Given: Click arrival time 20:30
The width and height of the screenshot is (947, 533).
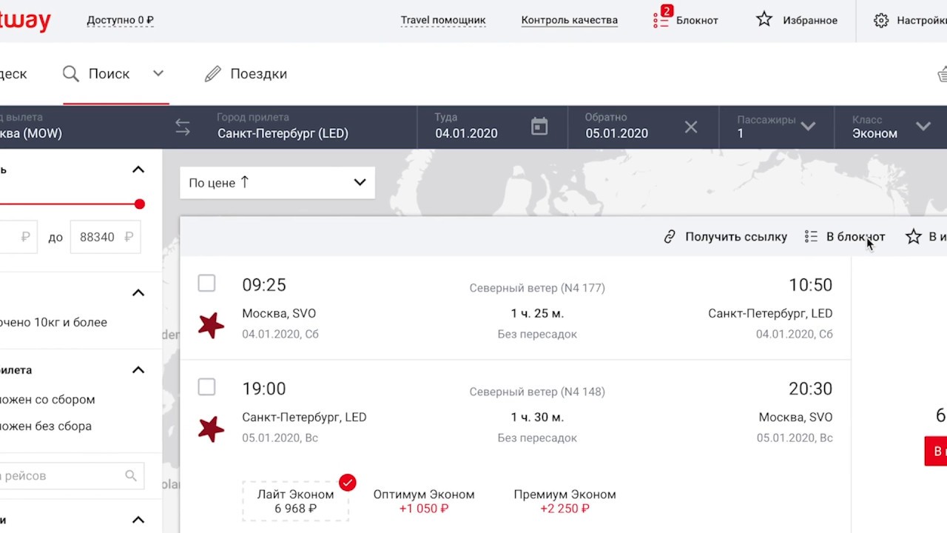Looking at the screenshot, I should point(811,389).
